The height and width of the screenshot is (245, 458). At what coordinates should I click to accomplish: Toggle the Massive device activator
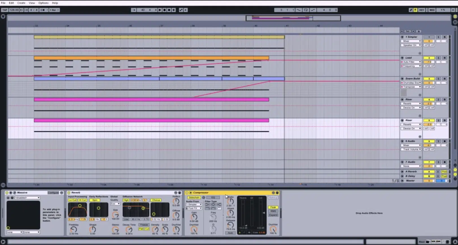tap(7, 193)
